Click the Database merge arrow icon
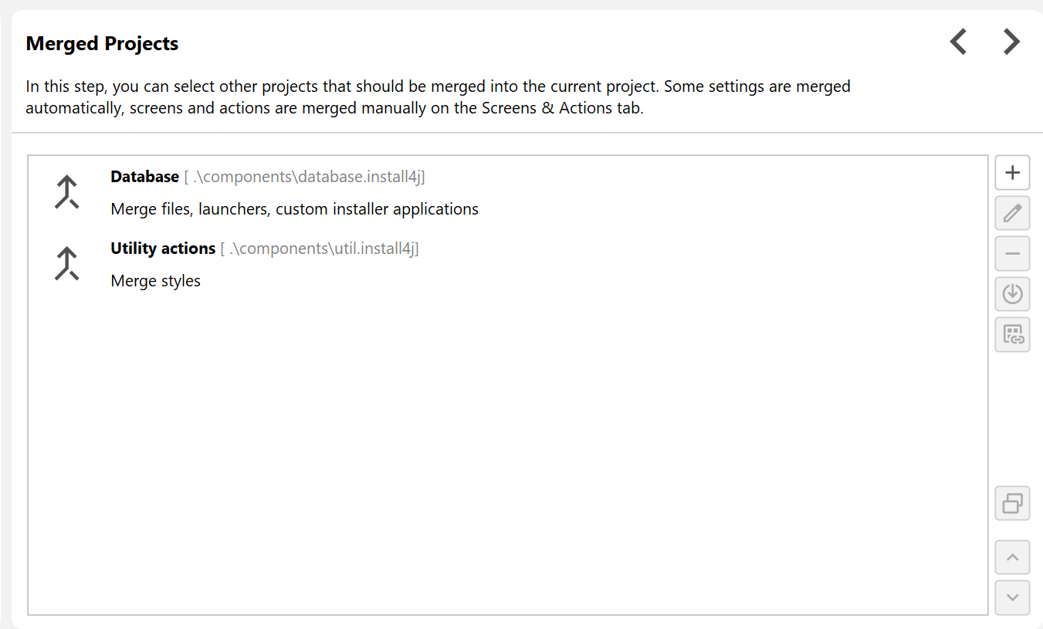Viewport: 1043px width, 629px height. tap(67, 192)
